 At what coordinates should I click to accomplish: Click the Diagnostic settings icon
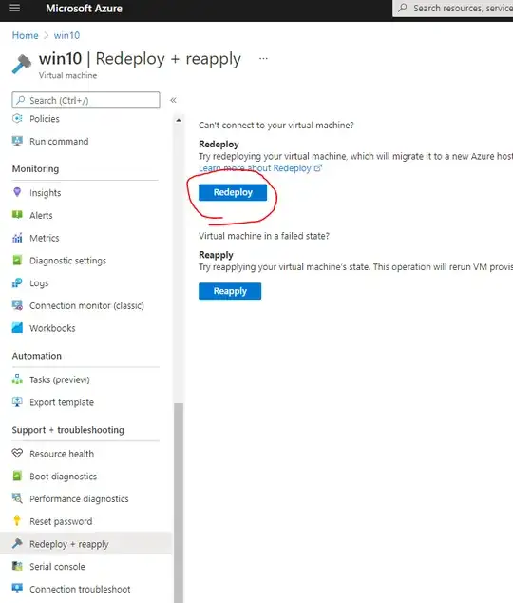click(17, 261)
